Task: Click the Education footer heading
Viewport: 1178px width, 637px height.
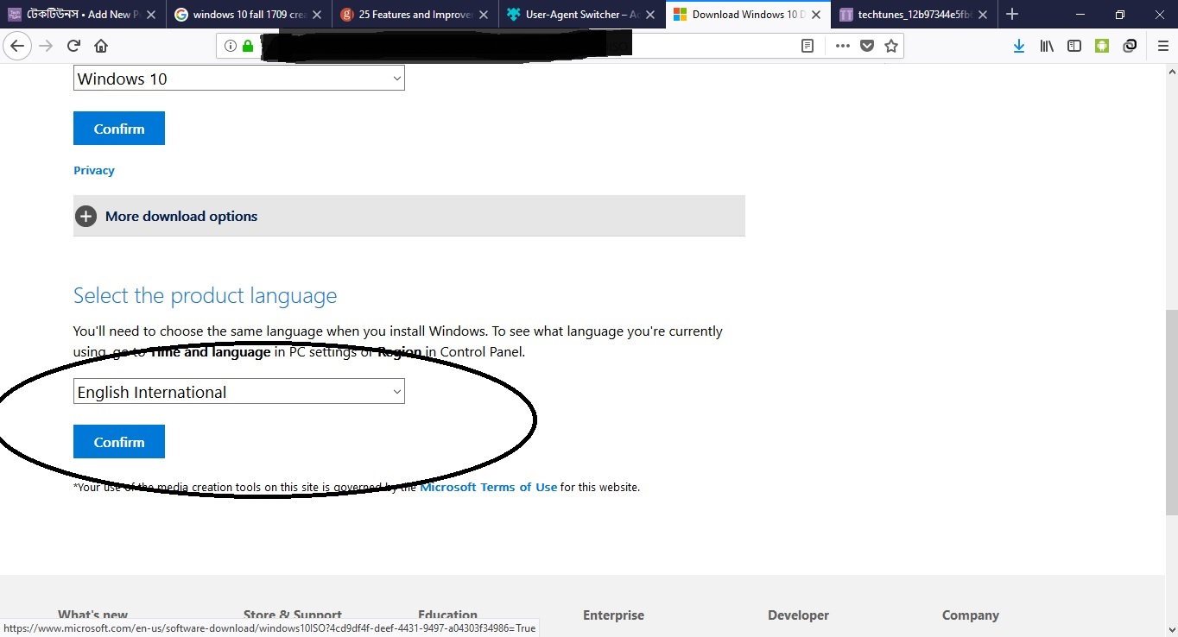Action: pyautogui.click(x=447, y=615)
